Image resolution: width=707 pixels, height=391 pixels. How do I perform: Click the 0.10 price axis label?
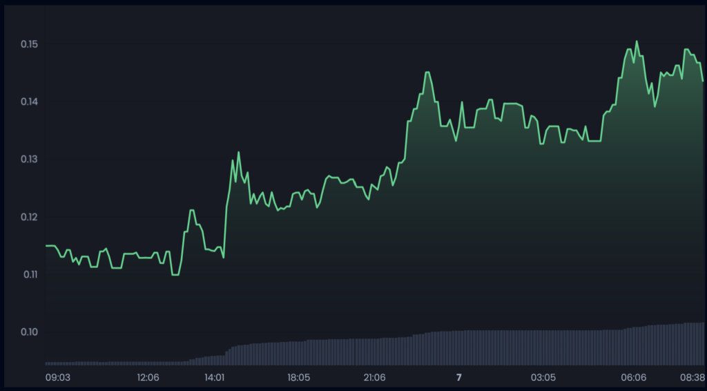[29, 332]
